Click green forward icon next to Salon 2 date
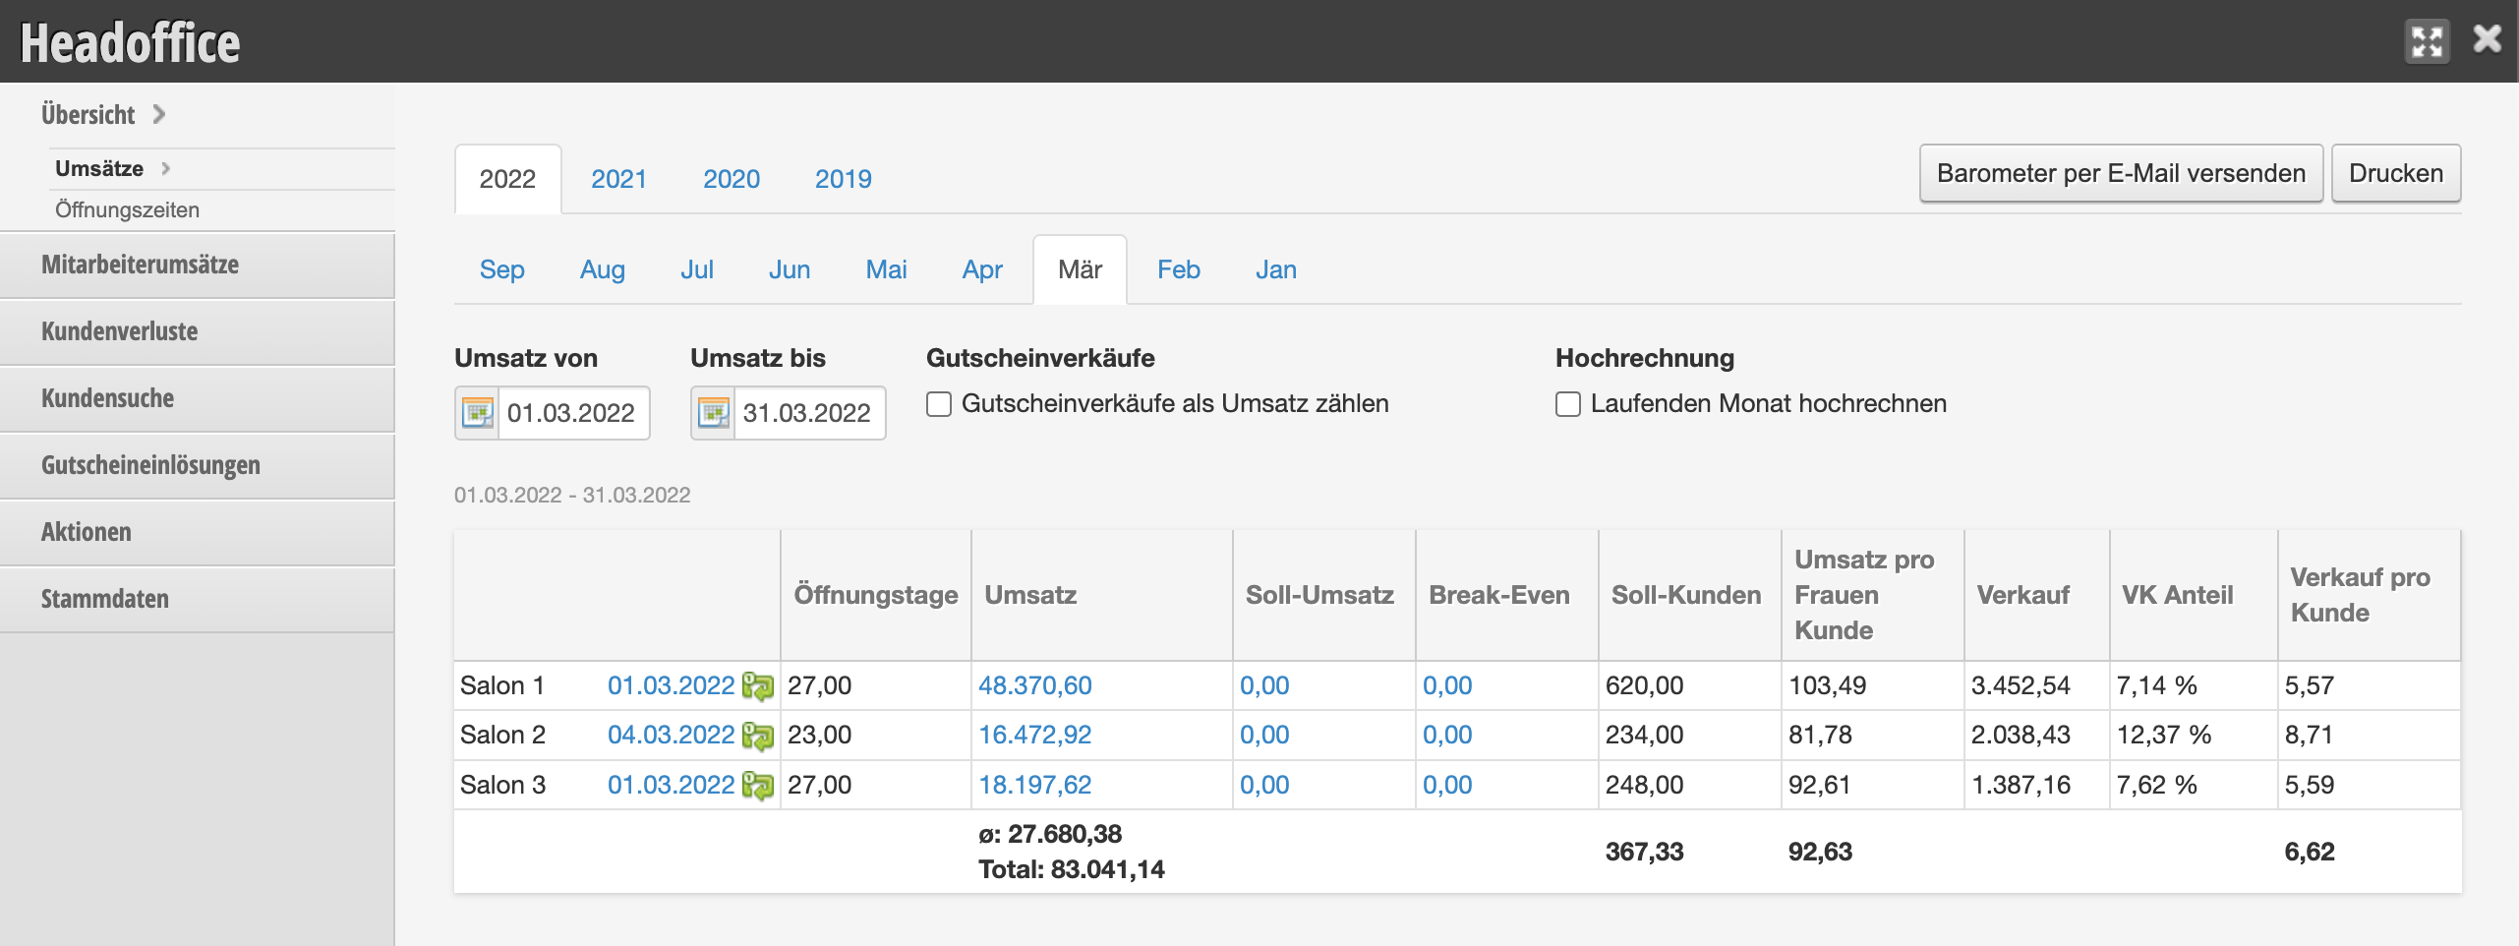 pos(757,734)
